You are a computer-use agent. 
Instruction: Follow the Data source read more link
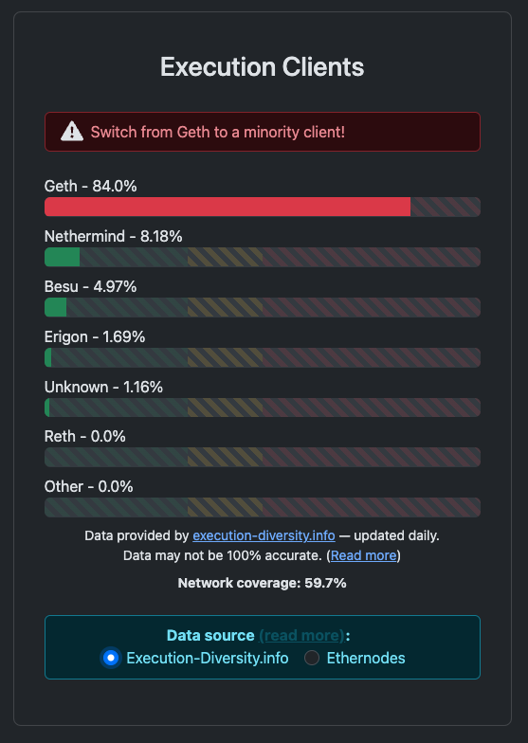click(x=301, y=635)
